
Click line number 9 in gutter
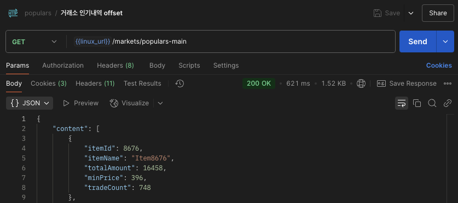click(x=24, y=198)
